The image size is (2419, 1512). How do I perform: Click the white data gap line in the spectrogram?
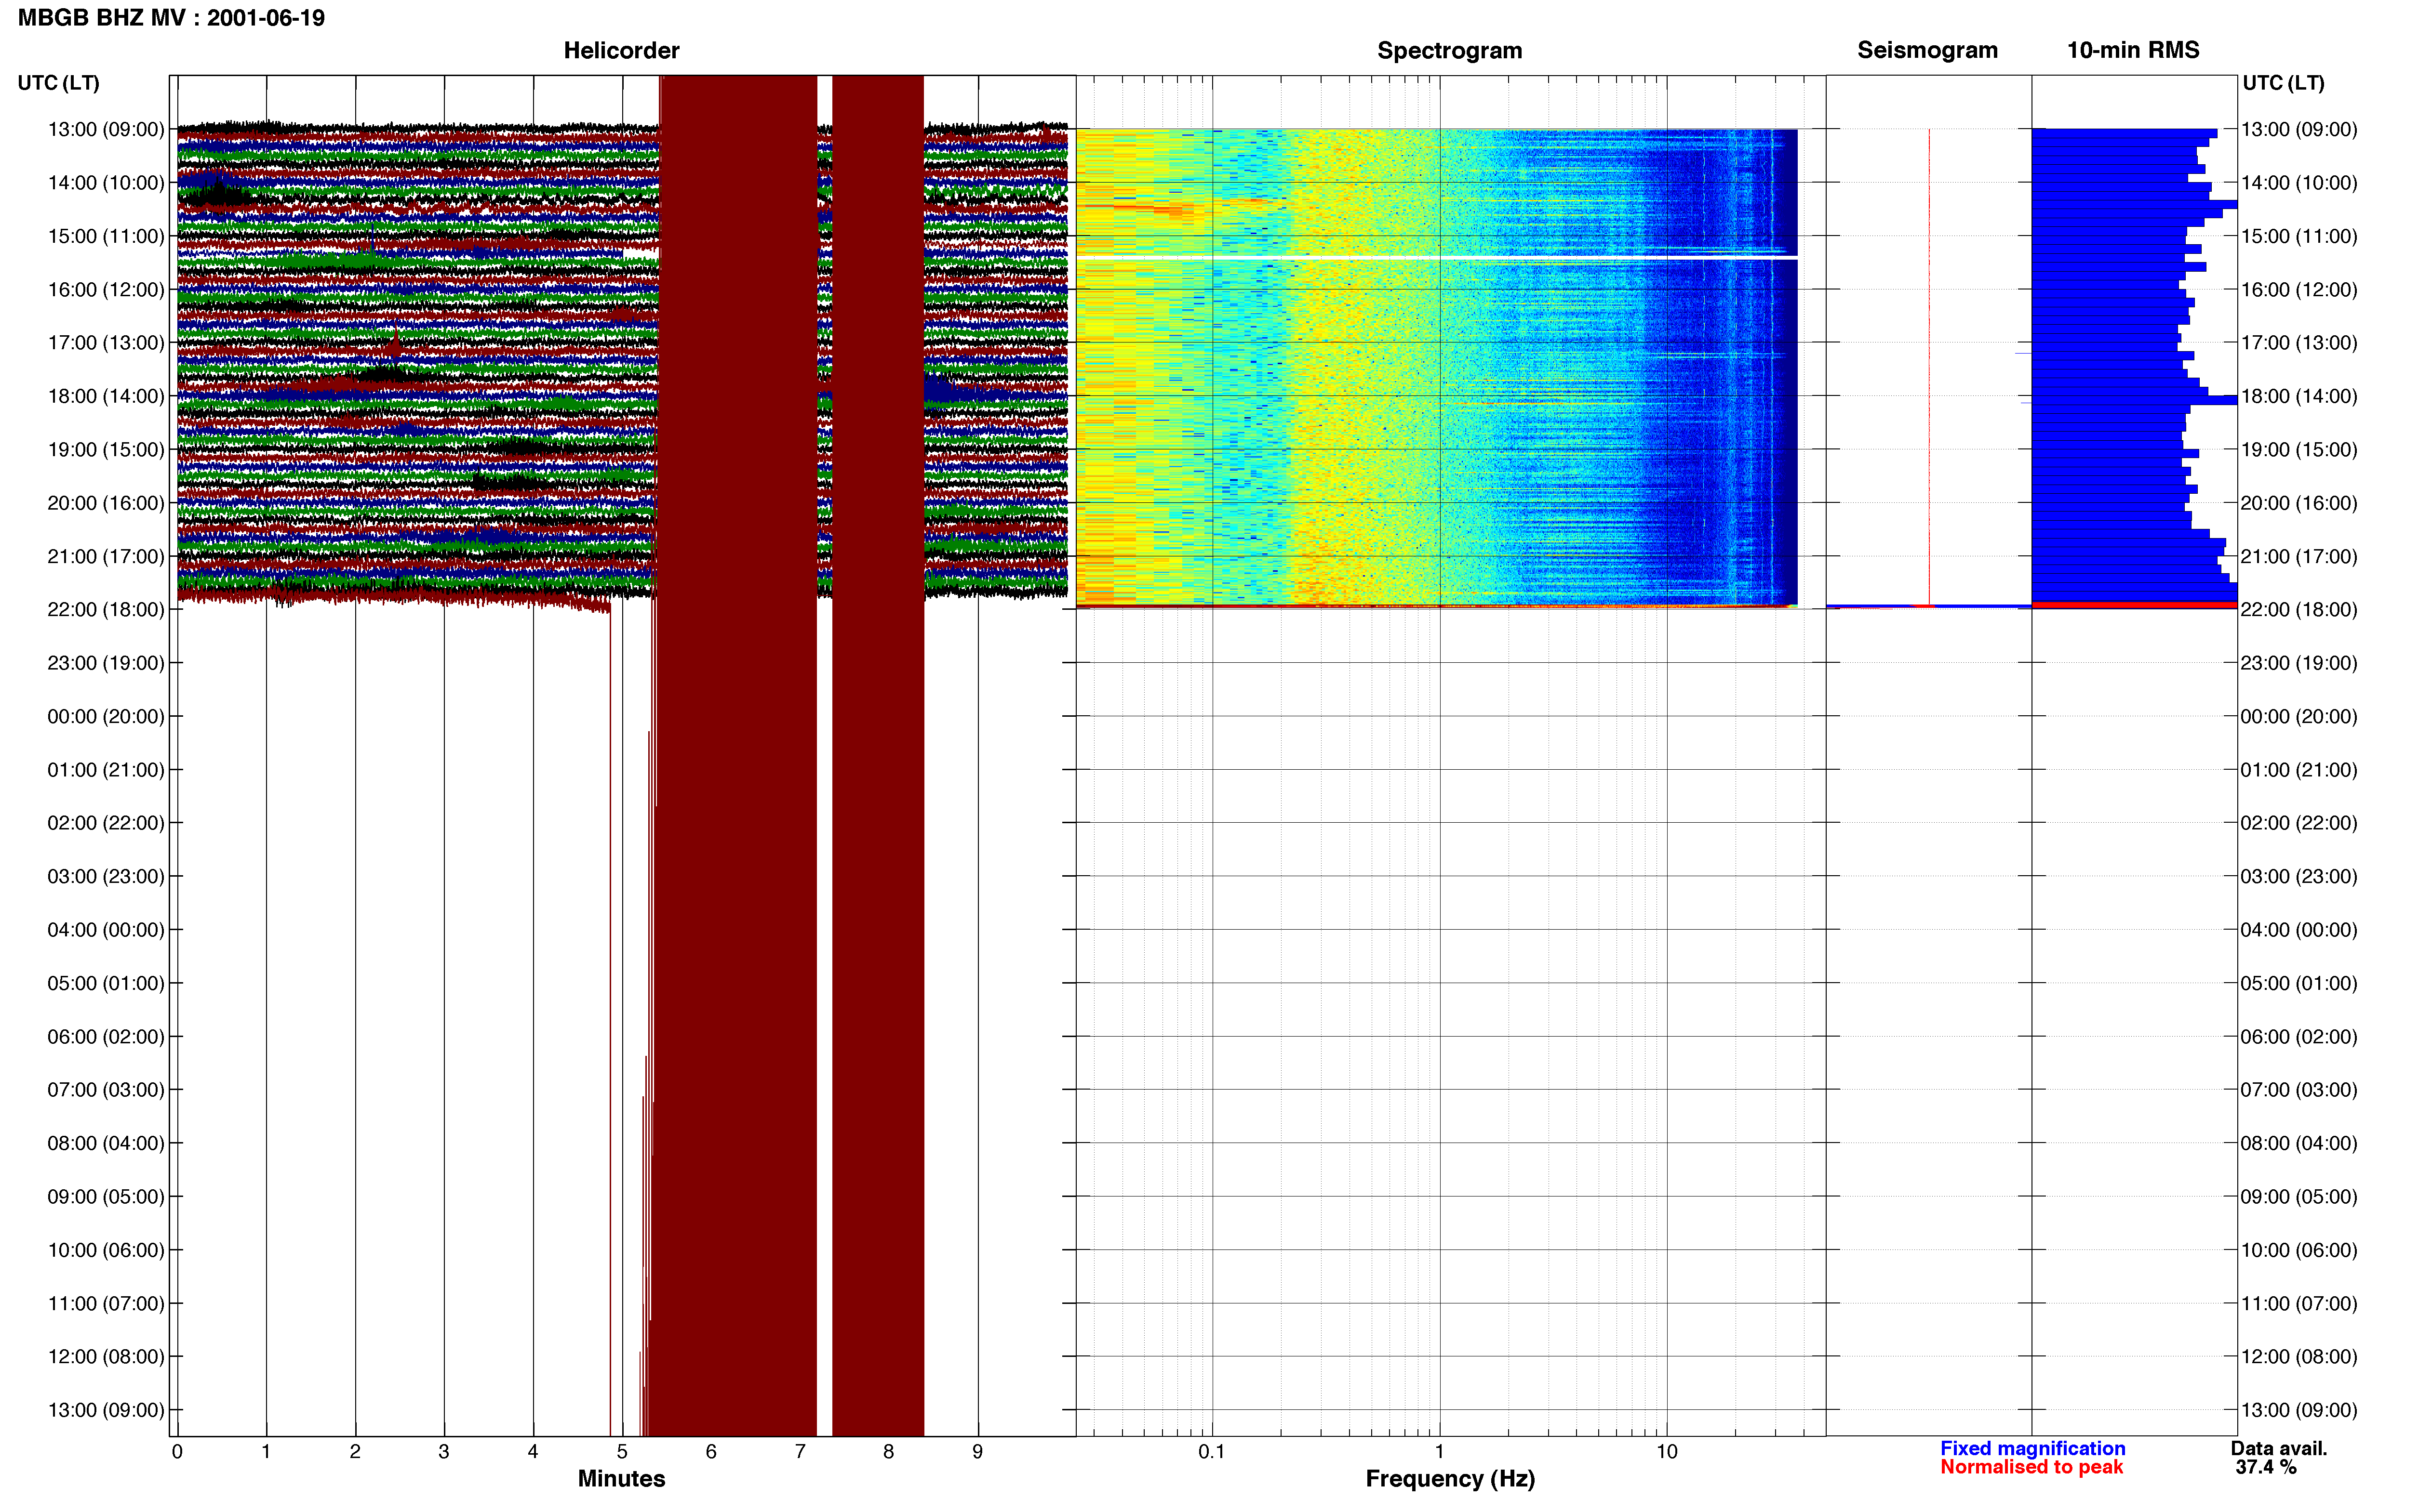[1437, 258]
